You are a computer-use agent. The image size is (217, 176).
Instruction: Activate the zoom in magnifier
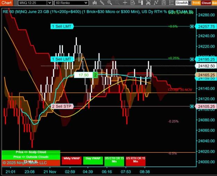110,3
